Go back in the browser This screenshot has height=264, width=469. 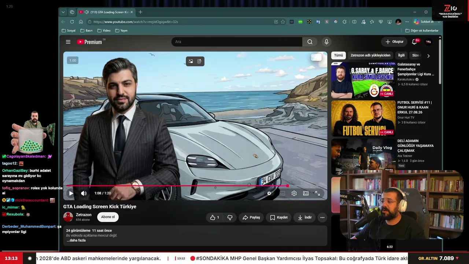63,22
